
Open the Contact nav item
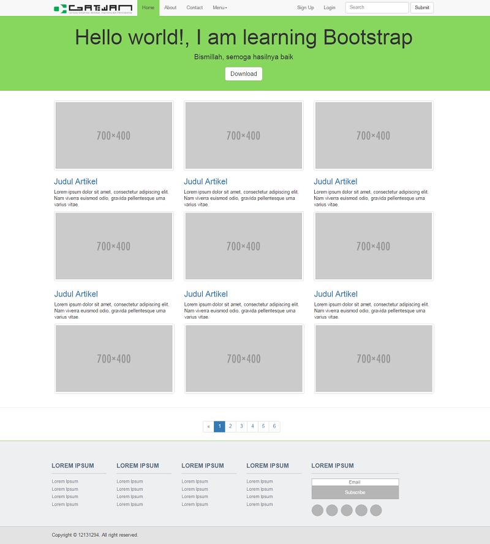pyautogui.click(x=194, y=7)
